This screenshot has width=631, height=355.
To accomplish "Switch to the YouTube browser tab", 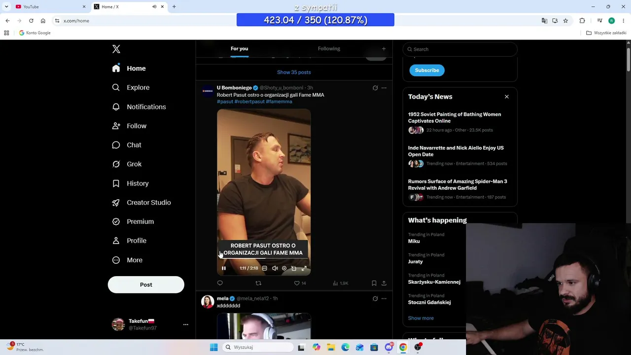I will click(x=49, y=6).
